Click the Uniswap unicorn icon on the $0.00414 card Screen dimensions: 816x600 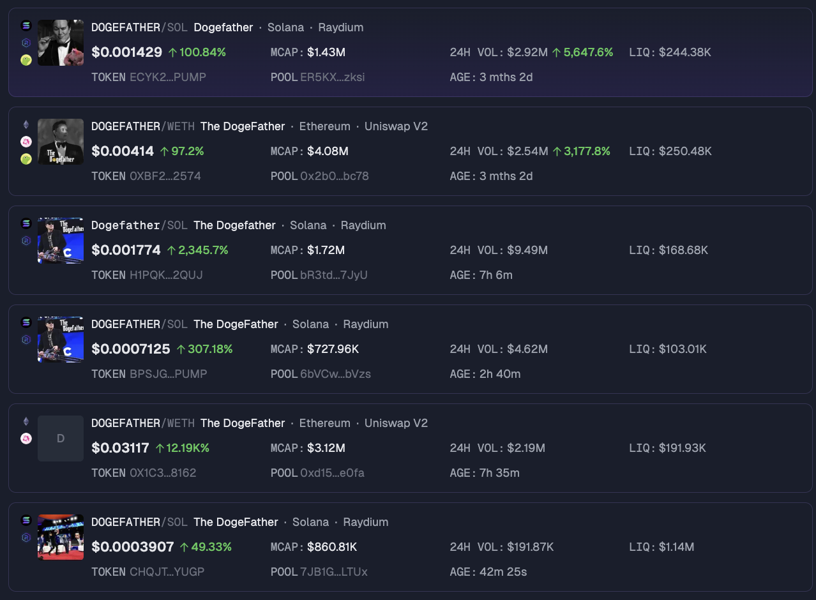[26, 142]
